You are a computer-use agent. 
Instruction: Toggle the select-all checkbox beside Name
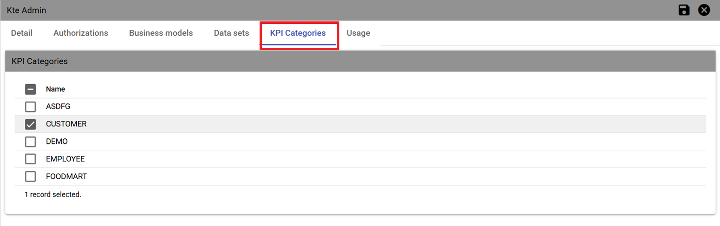pos(30,89)
